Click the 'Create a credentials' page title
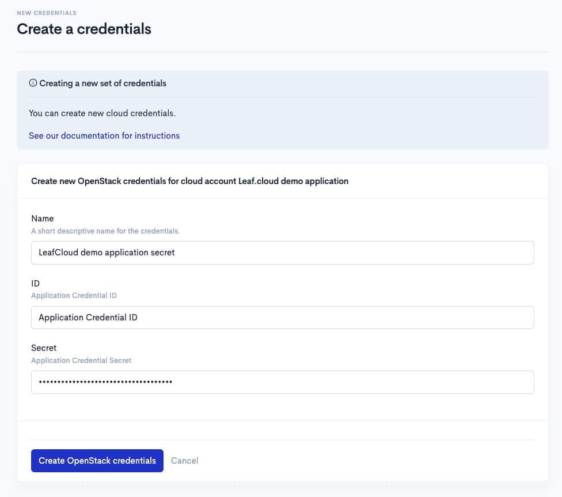 [x=84, y=28]
